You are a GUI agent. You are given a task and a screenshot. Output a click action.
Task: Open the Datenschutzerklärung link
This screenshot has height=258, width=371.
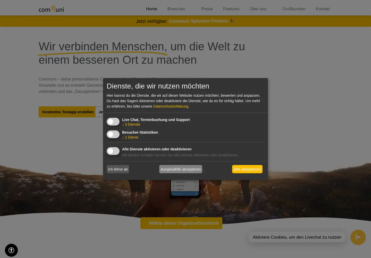coord(171,106)
